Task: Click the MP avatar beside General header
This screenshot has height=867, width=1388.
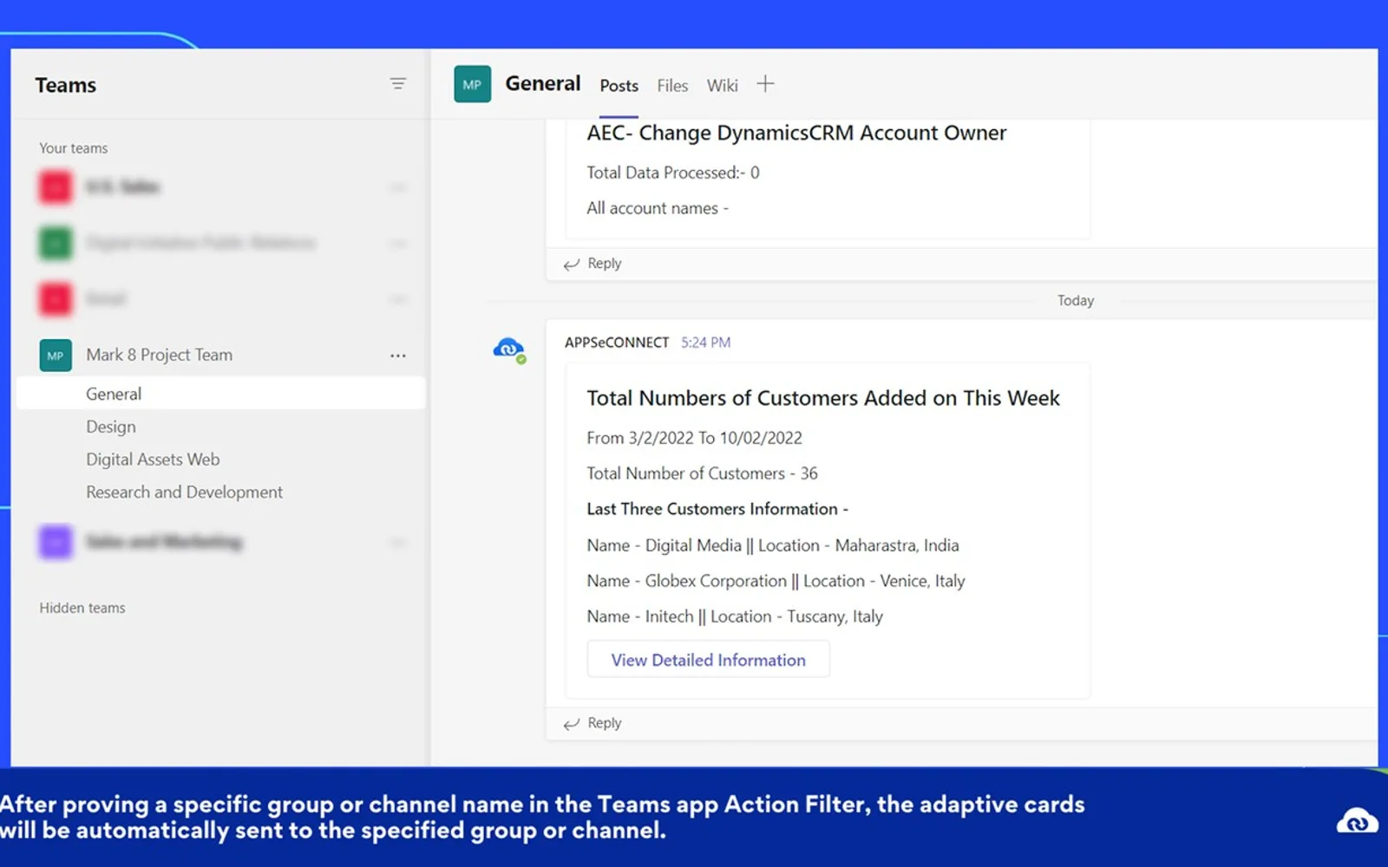Action: click(472, 84)
